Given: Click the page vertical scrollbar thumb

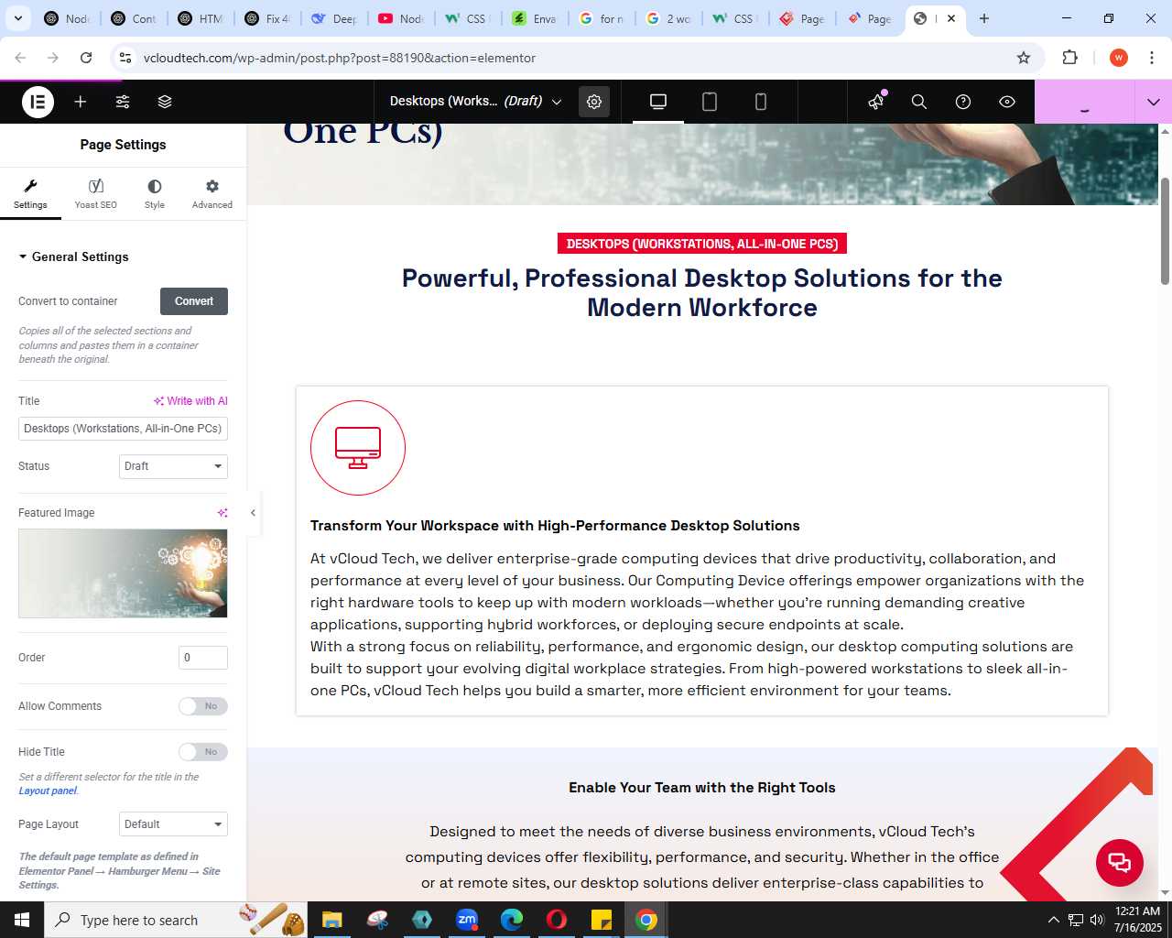Looking at the screenshot, I should (1165, 231).
